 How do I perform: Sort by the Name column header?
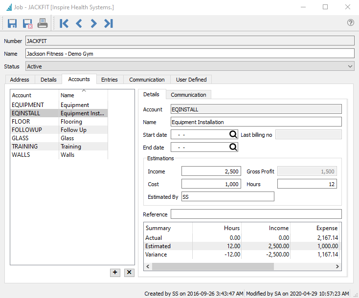[x=83, y=96]
